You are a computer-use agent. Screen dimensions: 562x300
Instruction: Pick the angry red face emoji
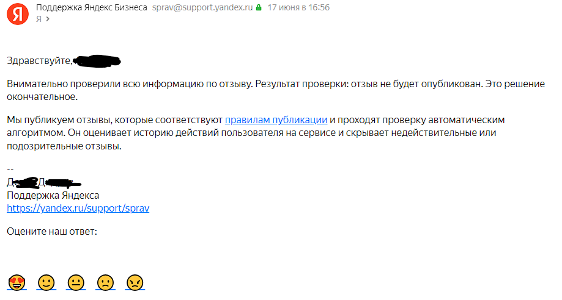(135, 282)
